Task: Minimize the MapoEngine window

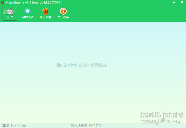Action: pyautogui.click(x=174, y=2)
